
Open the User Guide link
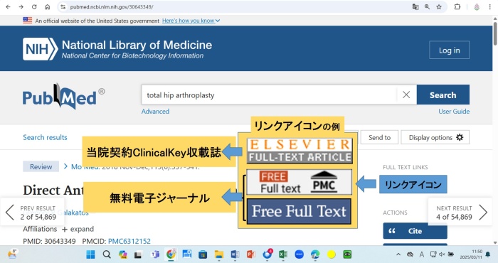coord(454,112)
